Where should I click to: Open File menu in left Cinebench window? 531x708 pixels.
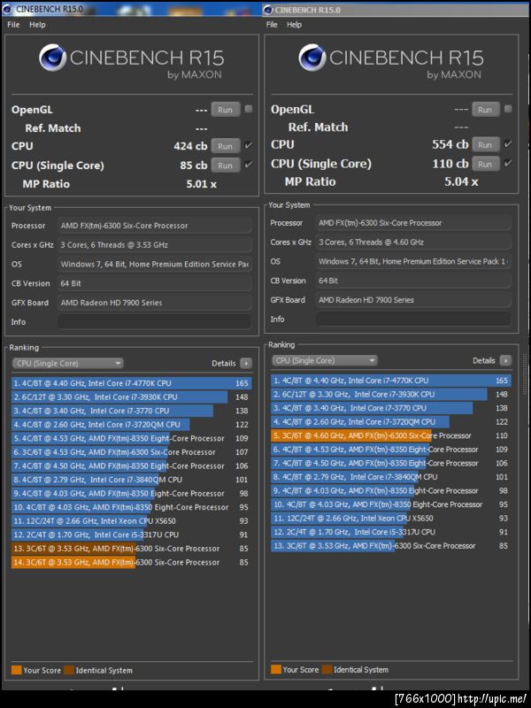(13, 25)
